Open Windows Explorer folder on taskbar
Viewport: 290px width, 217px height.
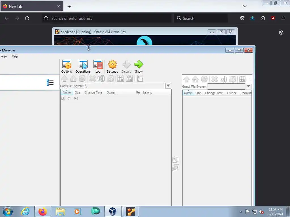60,211
